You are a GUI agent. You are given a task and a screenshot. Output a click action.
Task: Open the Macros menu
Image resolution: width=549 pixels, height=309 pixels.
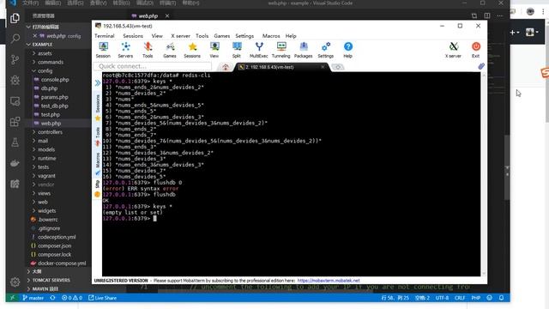click(271, 36)
